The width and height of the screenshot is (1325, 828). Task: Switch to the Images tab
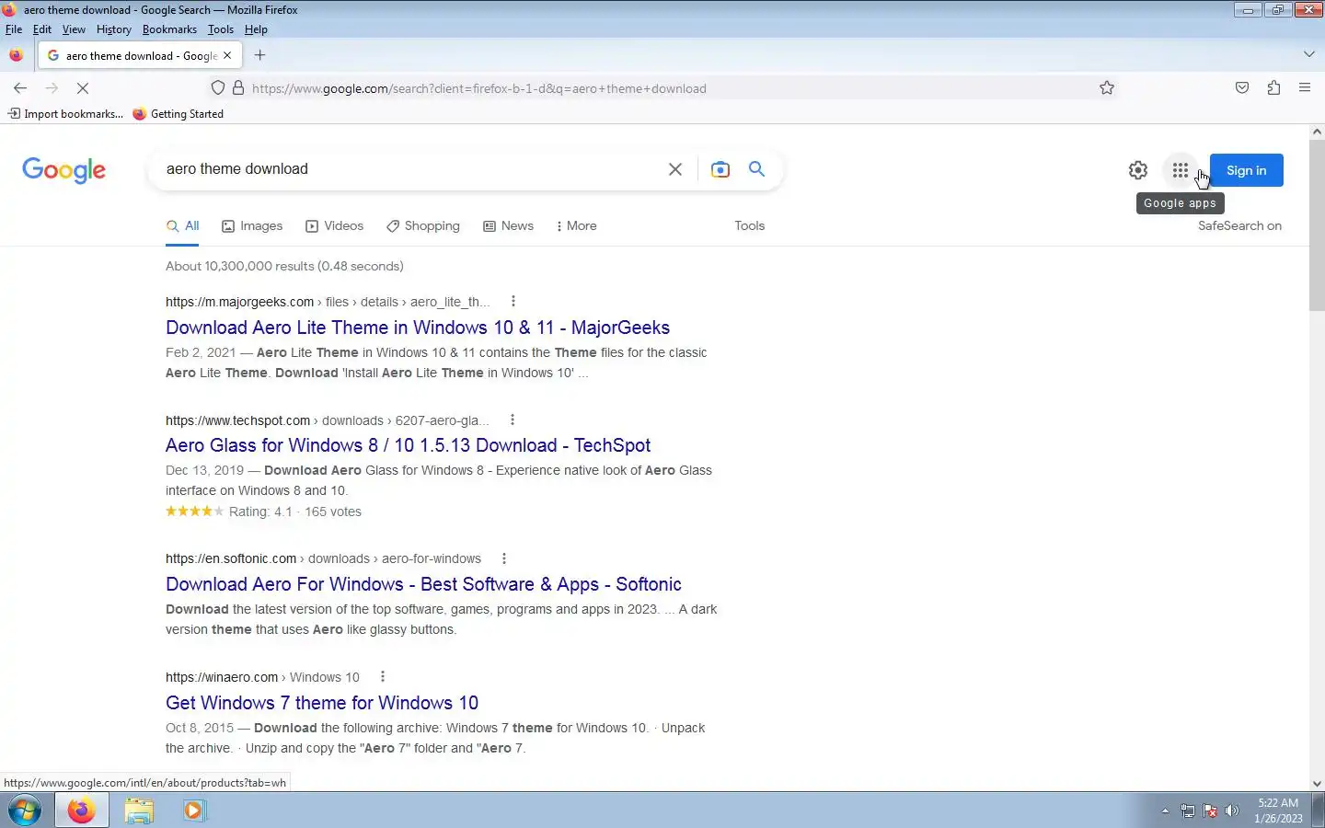pos(252,226)
